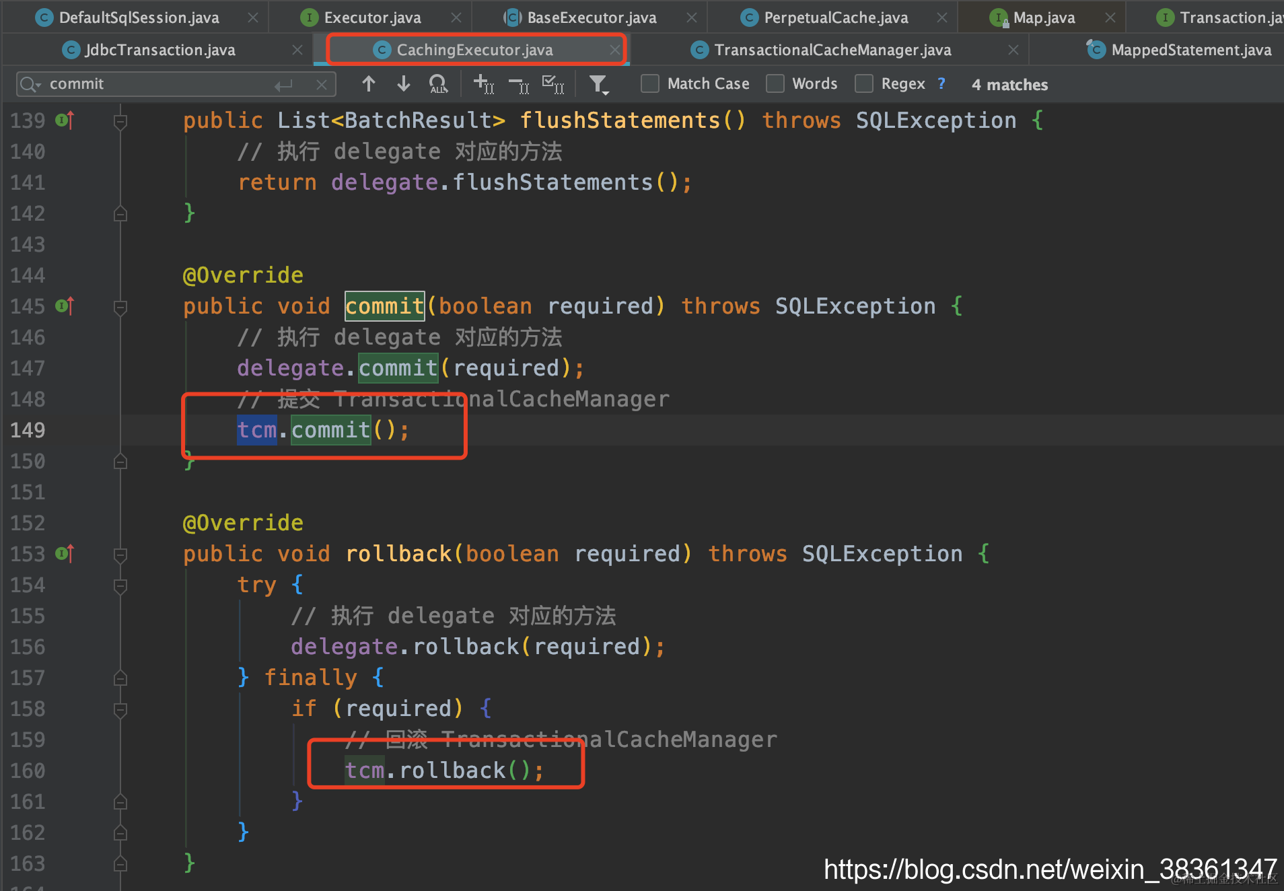Click the tcm identifier on line 149
This screenshot has height=891, width=1284.
(x=257, y=430)
